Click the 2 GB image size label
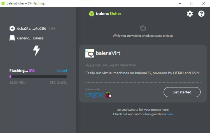The width and height of the screenshot is (210, 133). coord(52,28)
